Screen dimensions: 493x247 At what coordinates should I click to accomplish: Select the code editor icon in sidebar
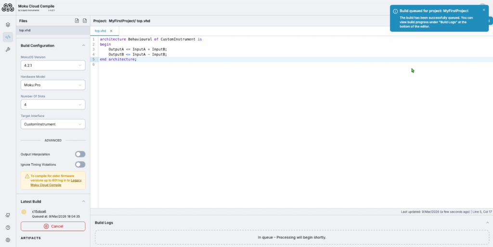pyautogui.click(x=8, y=37)
